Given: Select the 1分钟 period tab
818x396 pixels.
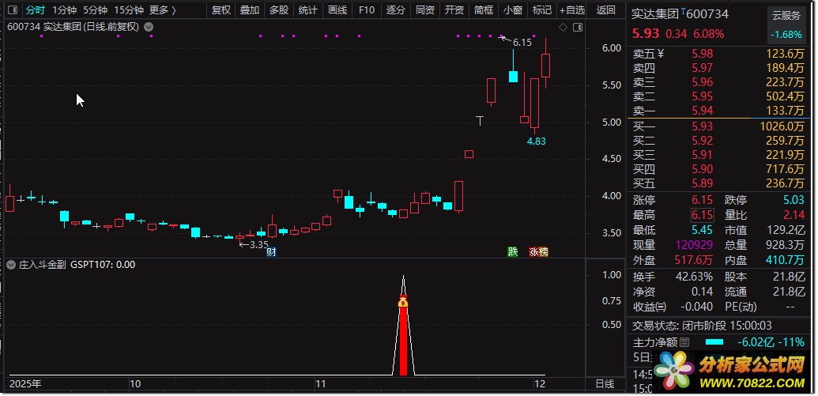Looking at the screenshot, I should 65,10.
